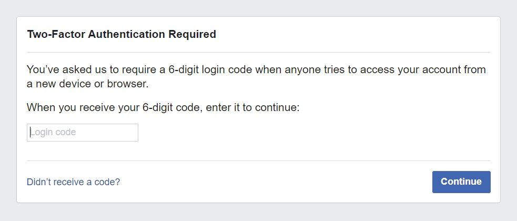The height and width of the screenshot is (221, 517).
Task: Submit the code using Continue
Action: point(461,182)
